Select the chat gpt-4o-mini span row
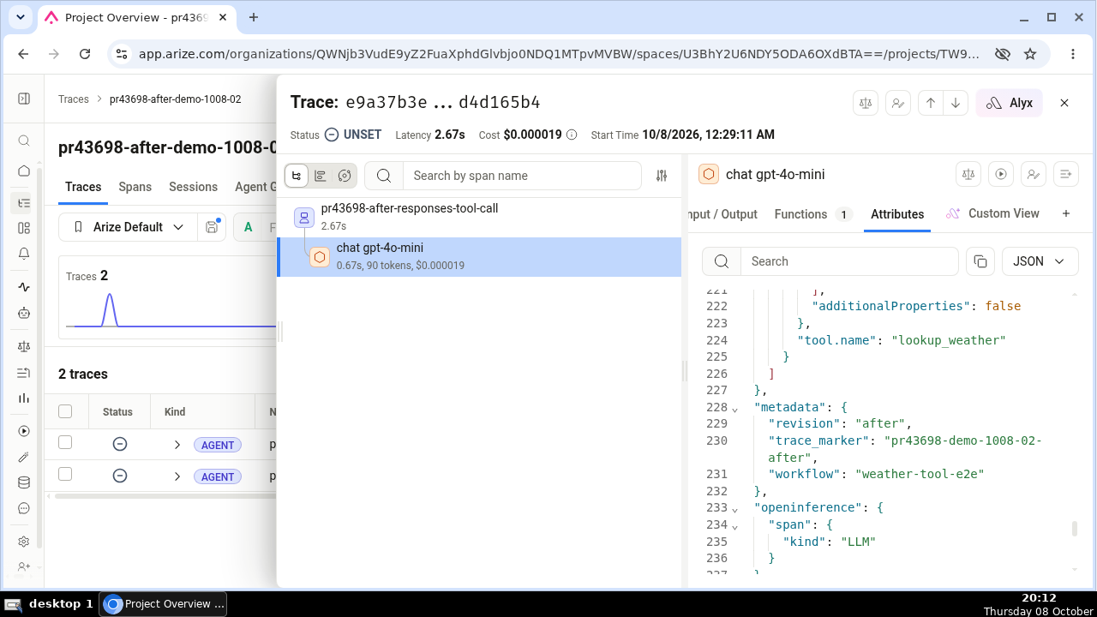 tap(480, 257)
